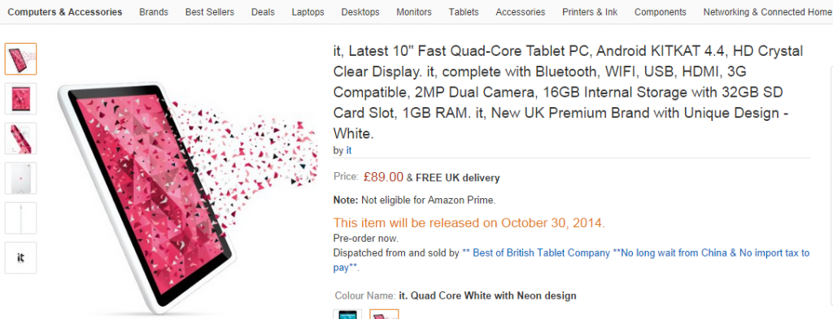Open Printers & Ink category
The image size is (833, 319).
590,11
